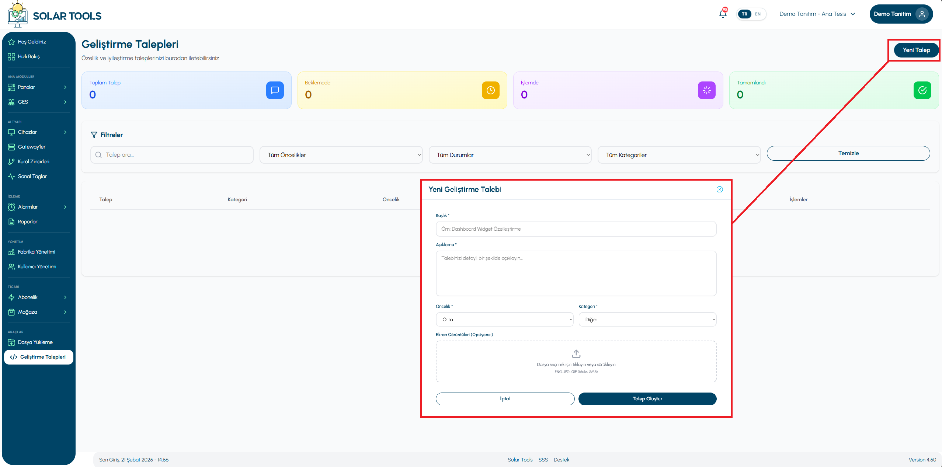Click the Abonelik lightning icon
This screenshot has width=942, height=467.
(x=11, y=297)
